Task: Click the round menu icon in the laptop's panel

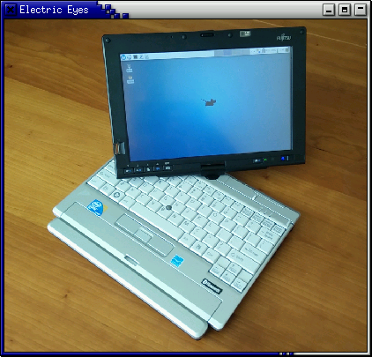Action: (123, 57)
